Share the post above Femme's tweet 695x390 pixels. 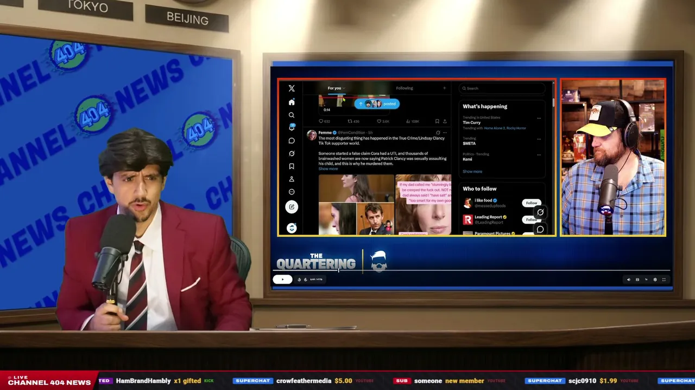pos(445,121)
